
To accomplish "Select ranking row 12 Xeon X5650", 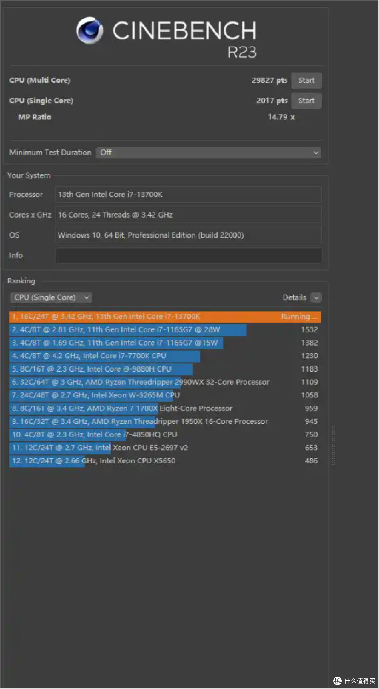I will pos(165,461).
